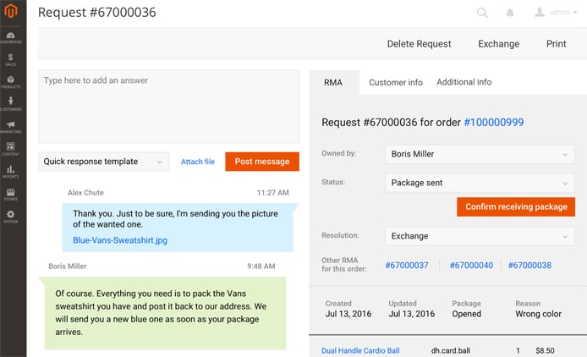
Task: Open the Resolution dropdown
Action: click(x=480, y=236)
